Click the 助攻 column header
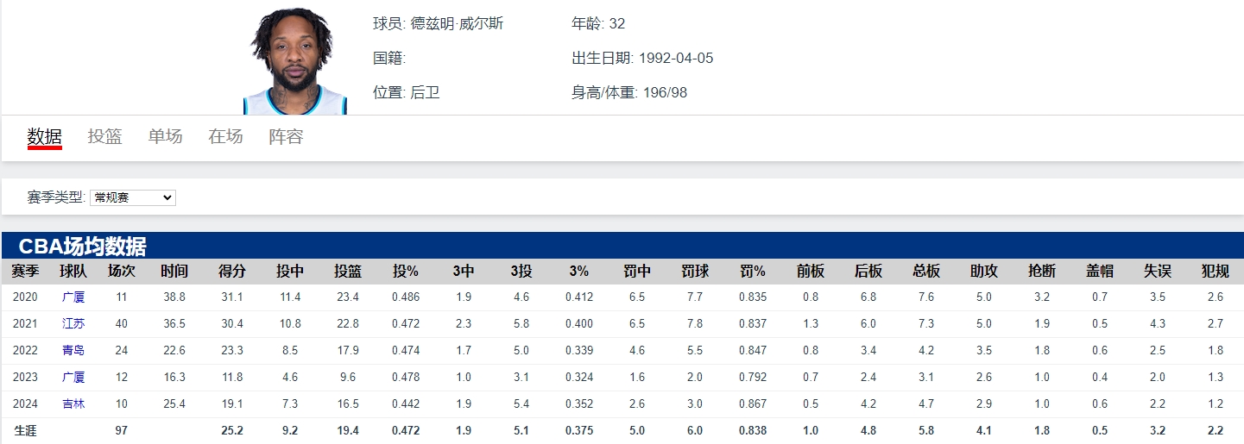The height and width of the screenshot is (444, 1244). pyautogui.click(x=984, y=271)
